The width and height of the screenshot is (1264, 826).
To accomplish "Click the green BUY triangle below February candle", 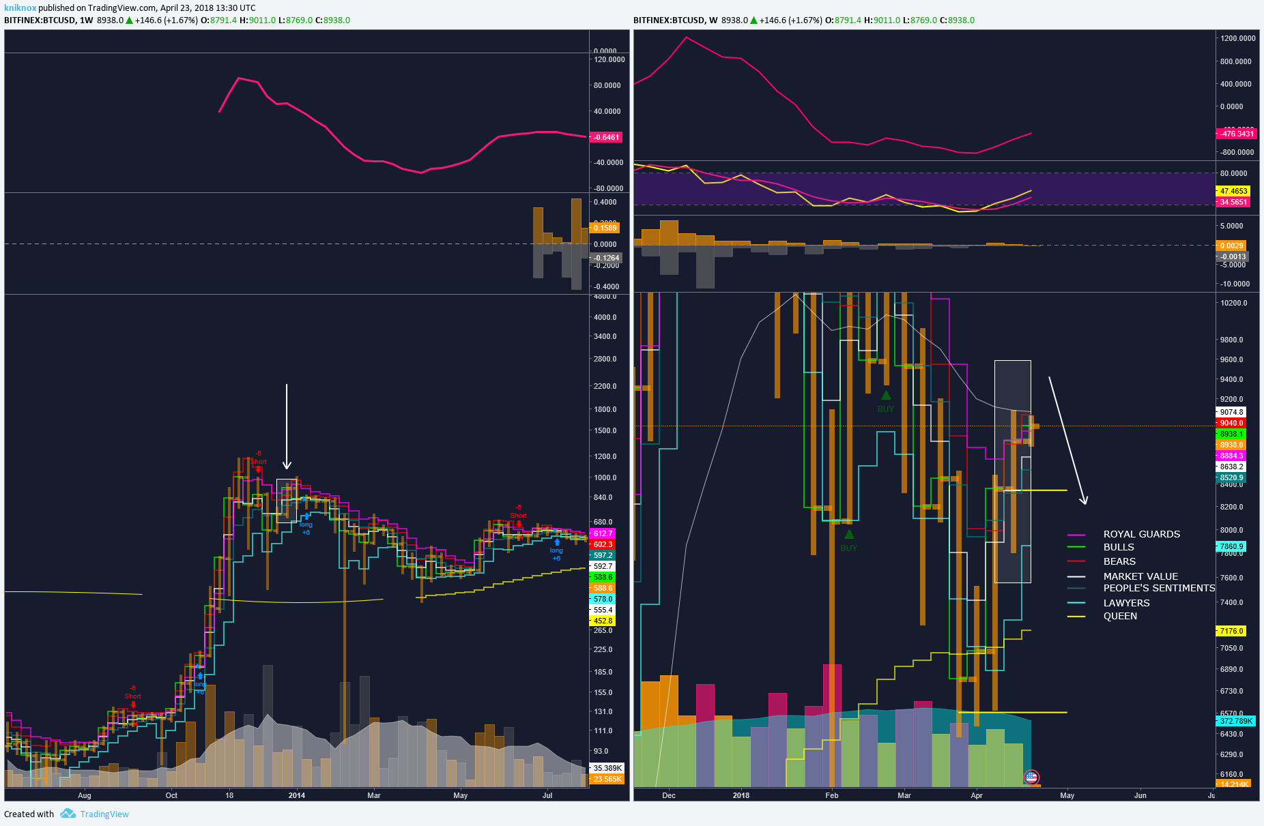I will click(x=849, y=534).
